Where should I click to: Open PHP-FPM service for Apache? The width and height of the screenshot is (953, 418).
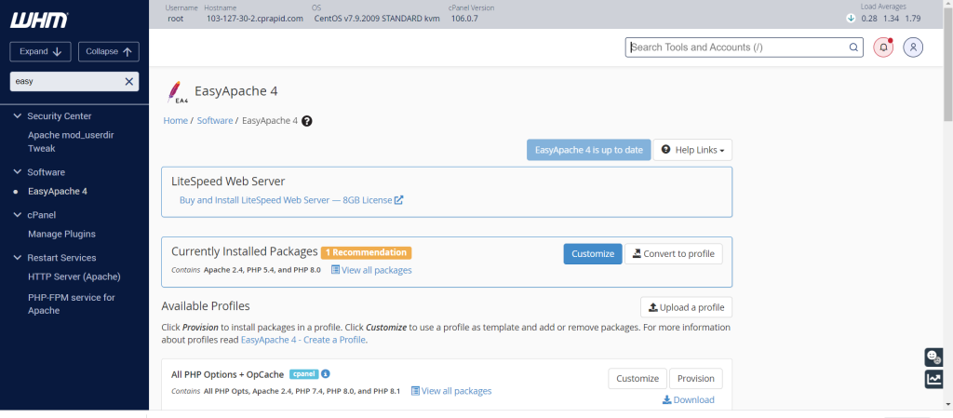pos(71,303)
